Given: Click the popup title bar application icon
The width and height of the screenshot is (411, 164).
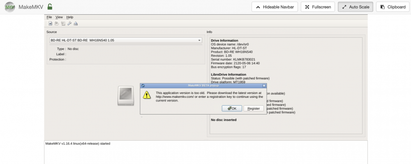Looking at the screenshot, I should pyautogui.click(x=143, y=85).
